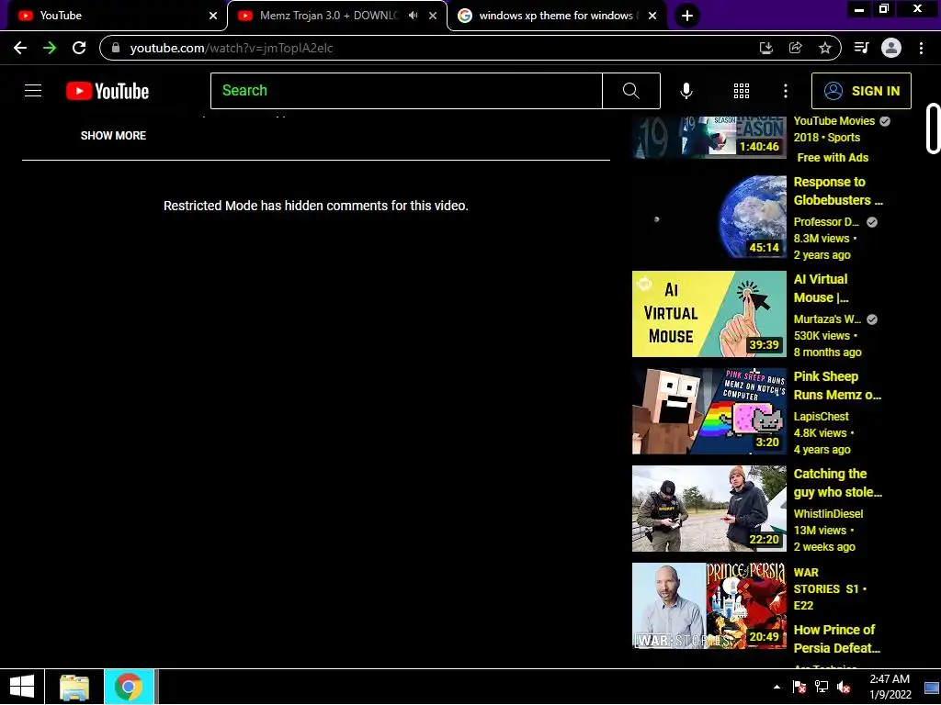
Task: Click the Murtaza's W channel name
Action: click(x=828, y=319)
